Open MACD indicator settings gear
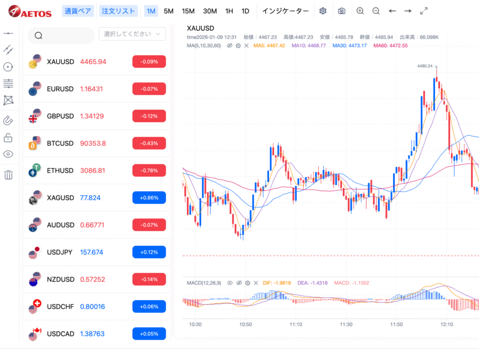The height and width of the screenshot is (349, 479). [x=247, y=283]
